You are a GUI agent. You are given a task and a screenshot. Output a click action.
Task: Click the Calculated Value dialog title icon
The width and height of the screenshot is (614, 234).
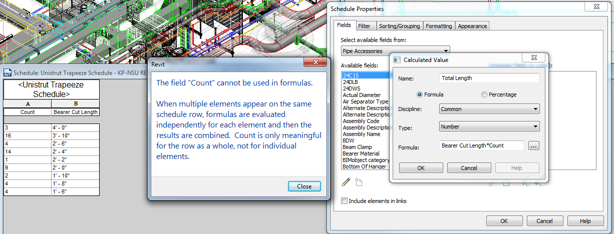[397, 60]
